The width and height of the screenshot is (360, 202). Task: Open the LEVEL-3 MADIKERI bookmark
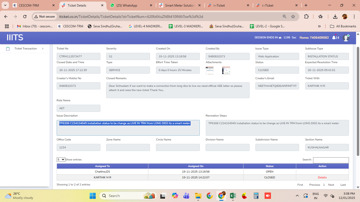click(186, 26)
